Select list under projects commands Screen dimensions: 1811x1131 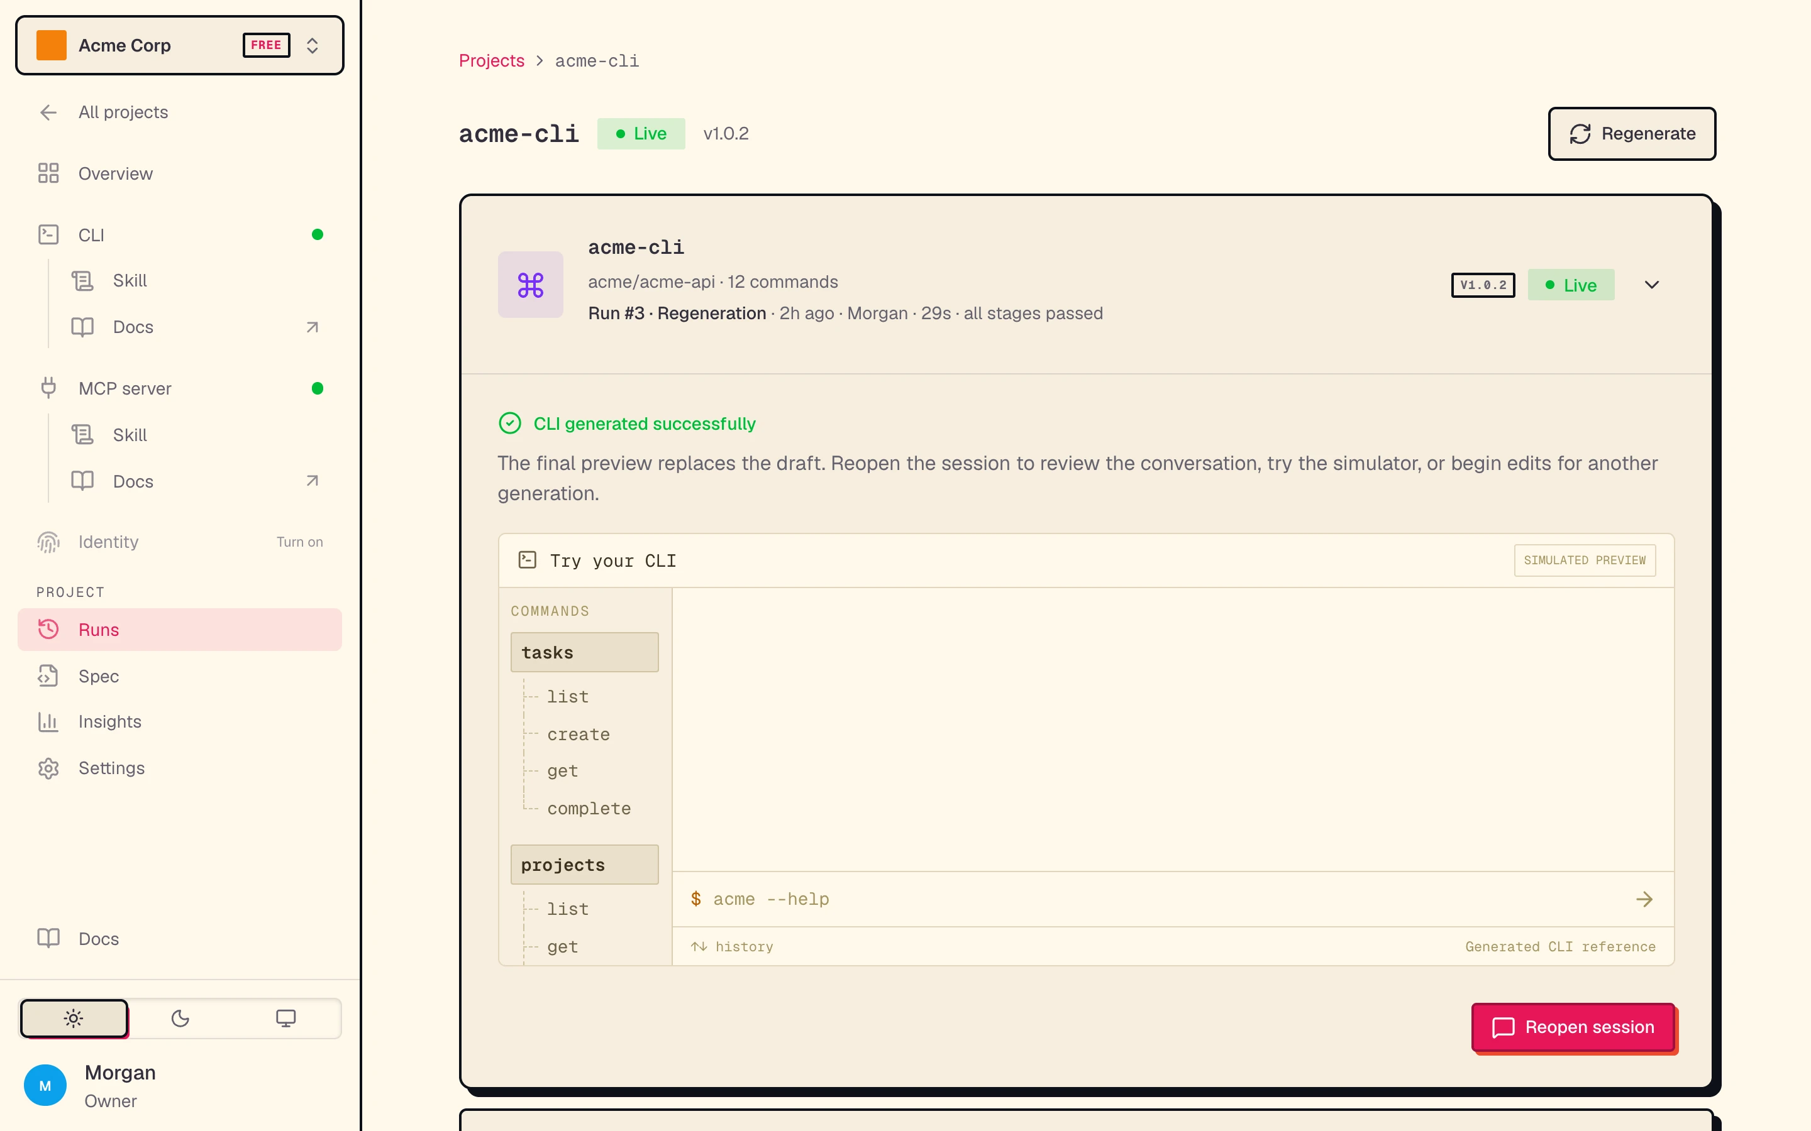(567, 909)
